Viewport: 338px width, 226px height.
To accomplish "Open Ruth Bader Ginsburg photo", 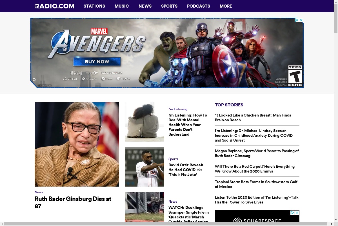I will pyautogui.click(x=77, y=144).
